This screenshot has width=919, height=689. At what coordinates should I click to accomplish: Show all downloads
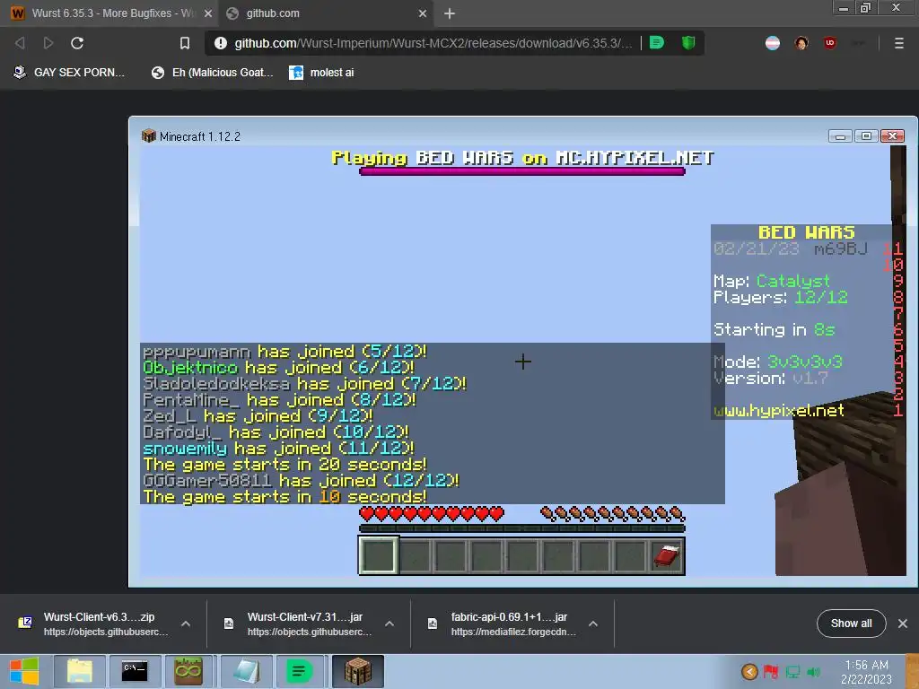point(851,624)
